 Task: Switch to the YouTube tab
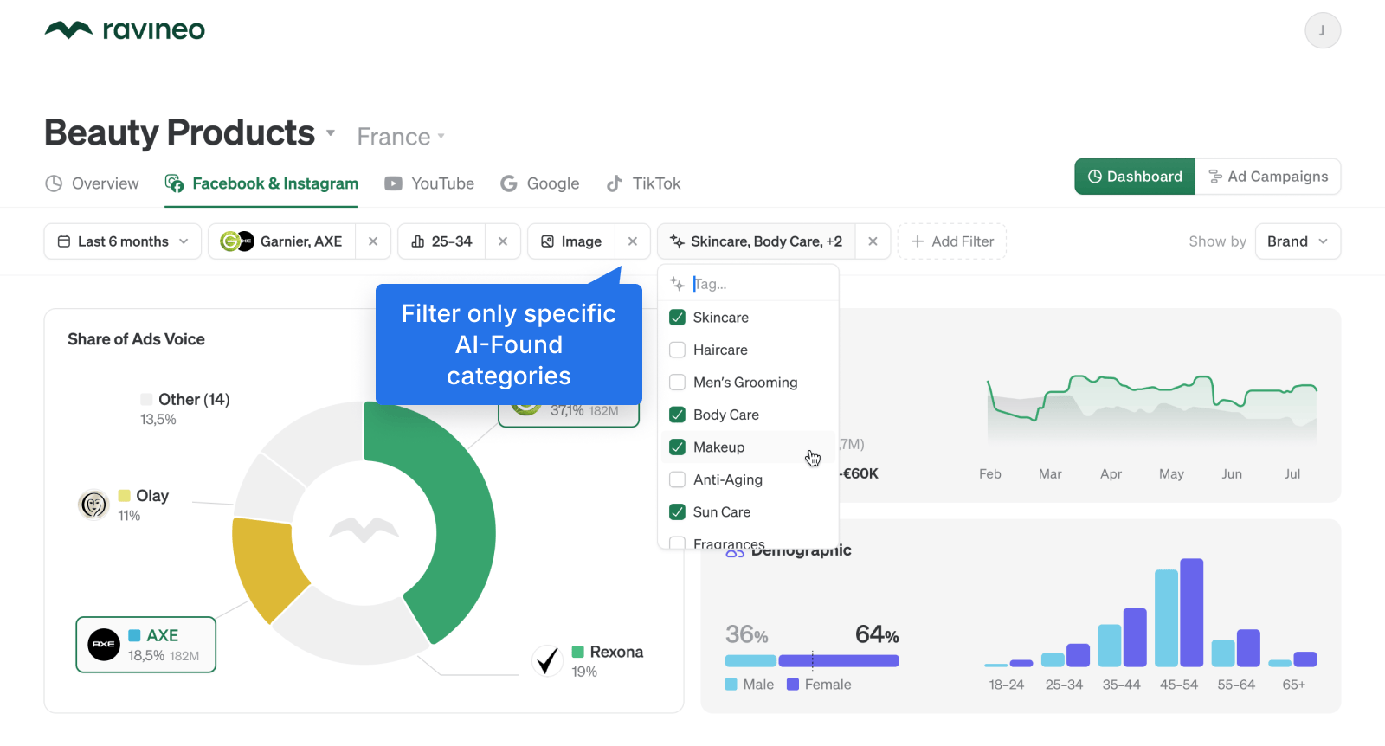429,183
